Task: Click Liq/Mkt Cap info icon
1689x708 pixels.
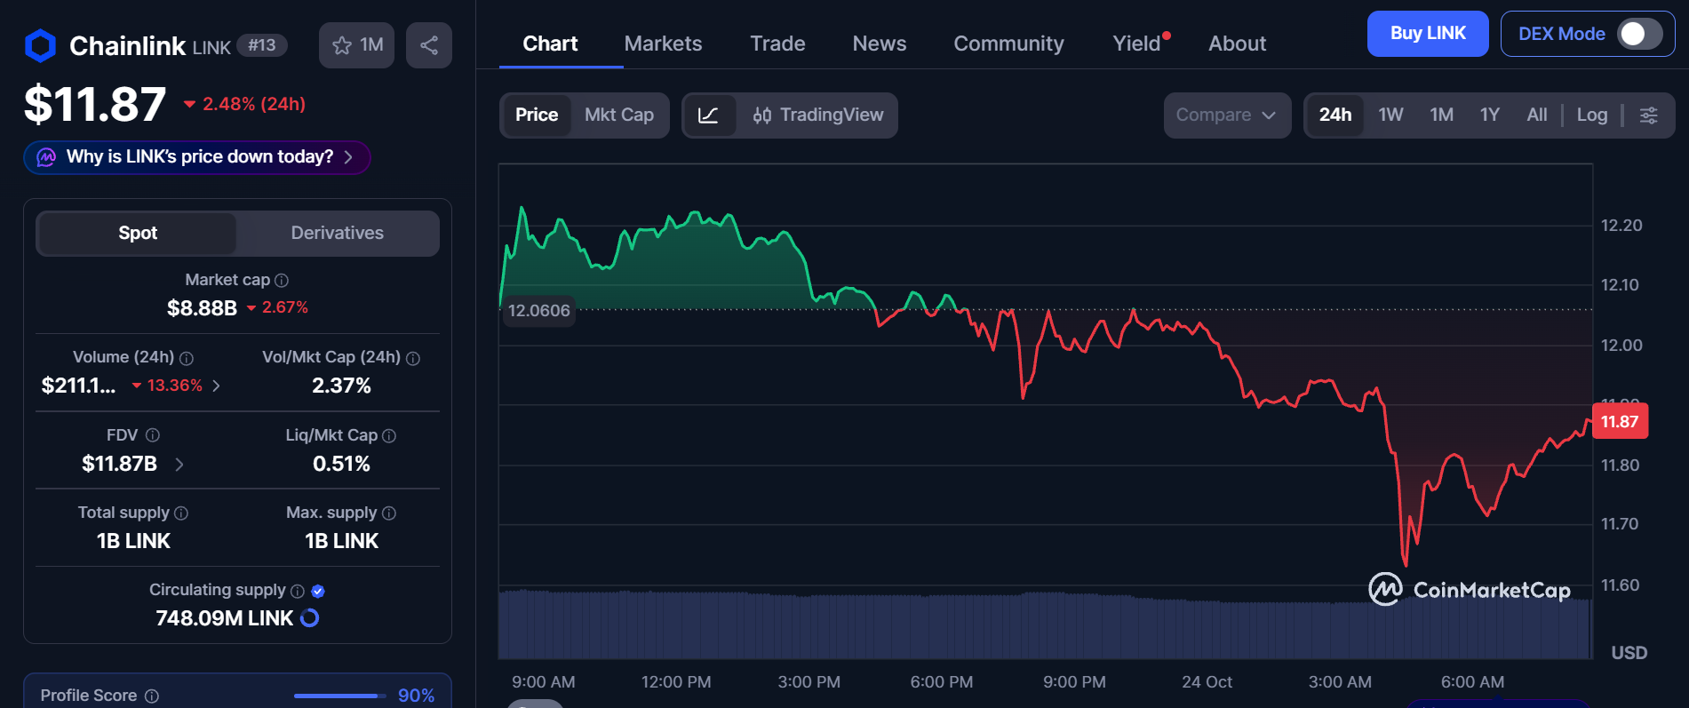Action: (x=389, y=436)
